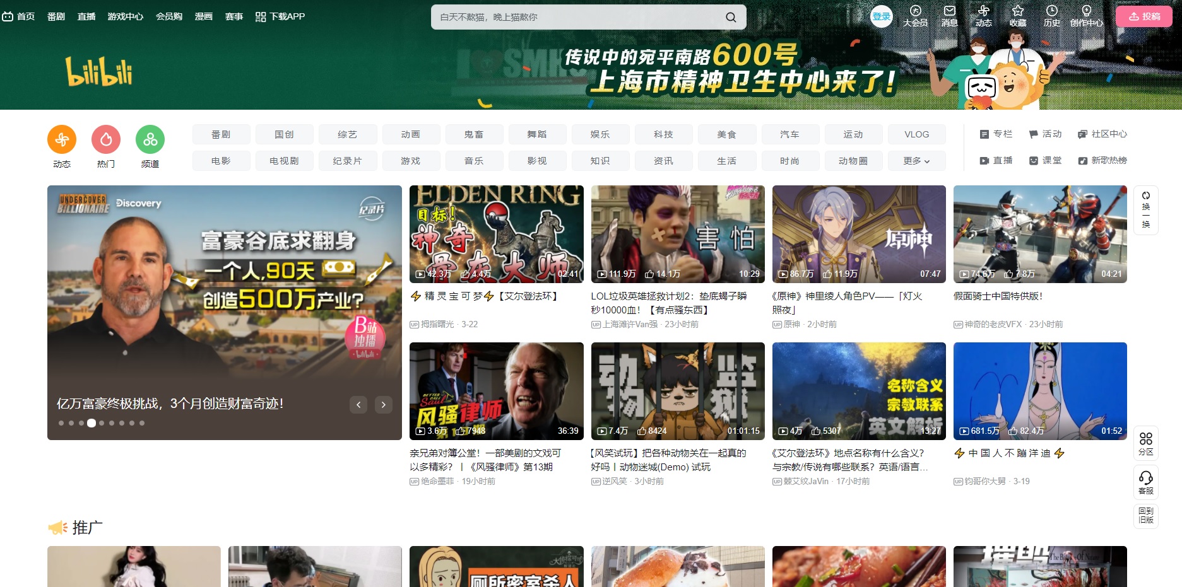Image resolution: width=1182 pixels, height=587 pixels.
Task: Open 赛事 in top navigation
Action: [x=234, y=16]
